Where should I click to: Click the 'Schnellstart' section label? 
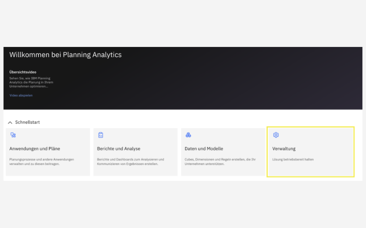coord(27,122)
